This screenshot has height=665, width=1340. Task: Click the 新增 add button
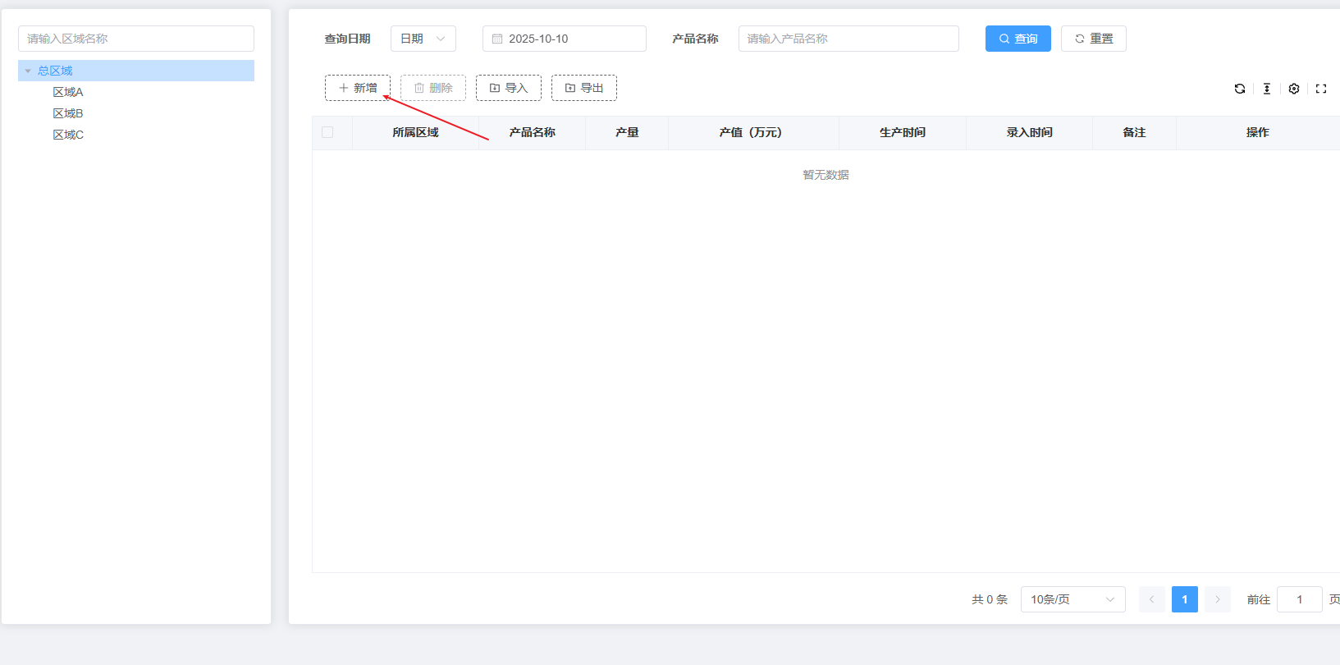pyautogui.click(x=358, y=88)
